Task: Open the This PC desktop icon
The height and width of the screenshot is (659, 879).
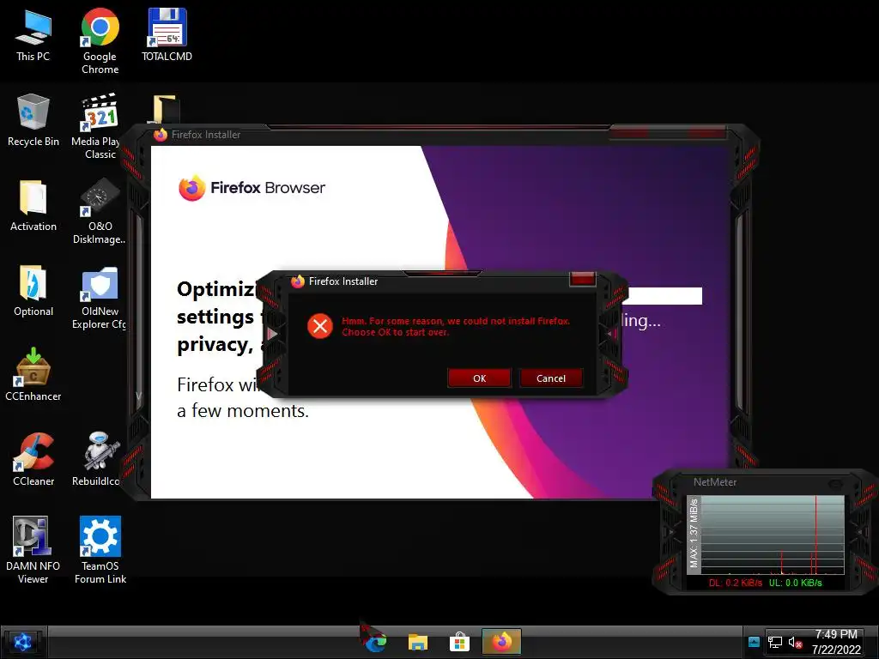Action: [x=33, y=35]
